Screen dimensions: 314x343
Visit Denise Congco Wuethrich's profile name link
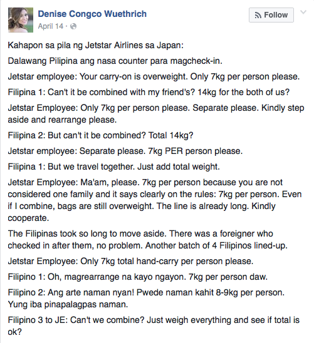(92, 14)
